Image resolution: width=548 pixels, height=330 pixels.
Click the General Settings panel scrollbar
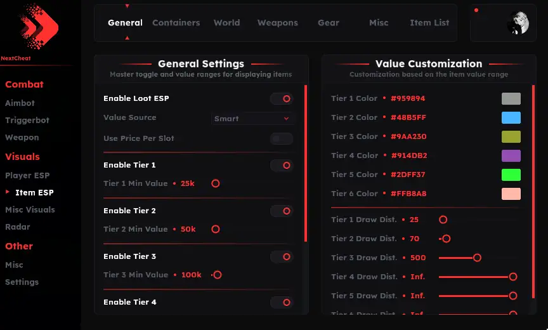pyautogui.click(x=306, y=163)
